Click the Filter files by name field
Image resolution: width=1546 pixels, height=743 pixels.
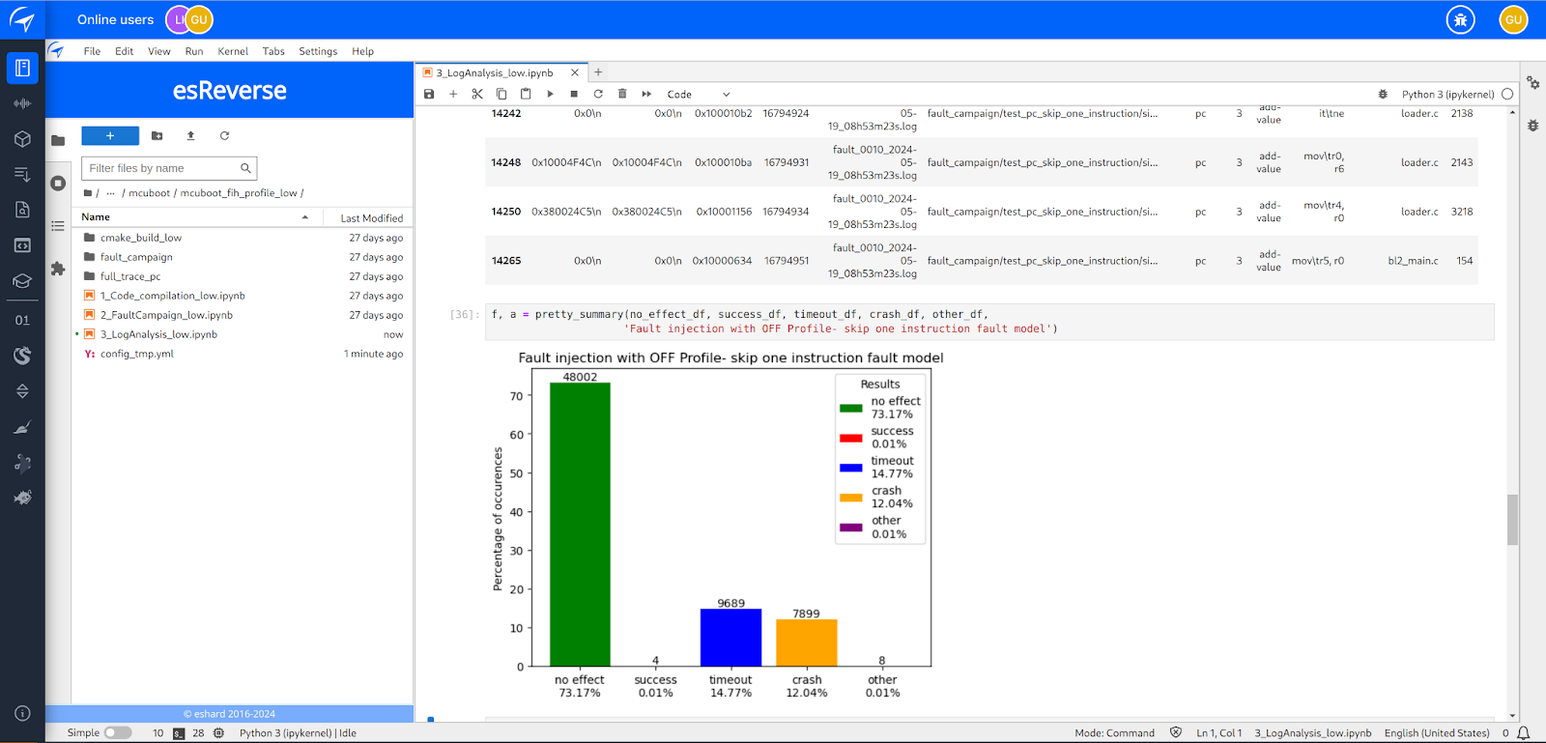(162, 168)
